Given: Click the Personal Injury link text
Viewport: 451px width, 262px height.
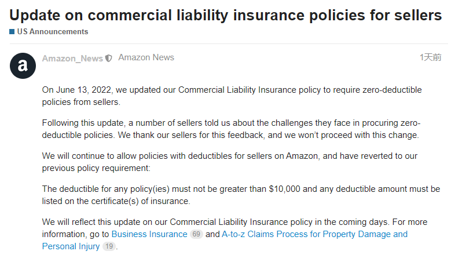Looking at the screenshot, I should point(71,246).
